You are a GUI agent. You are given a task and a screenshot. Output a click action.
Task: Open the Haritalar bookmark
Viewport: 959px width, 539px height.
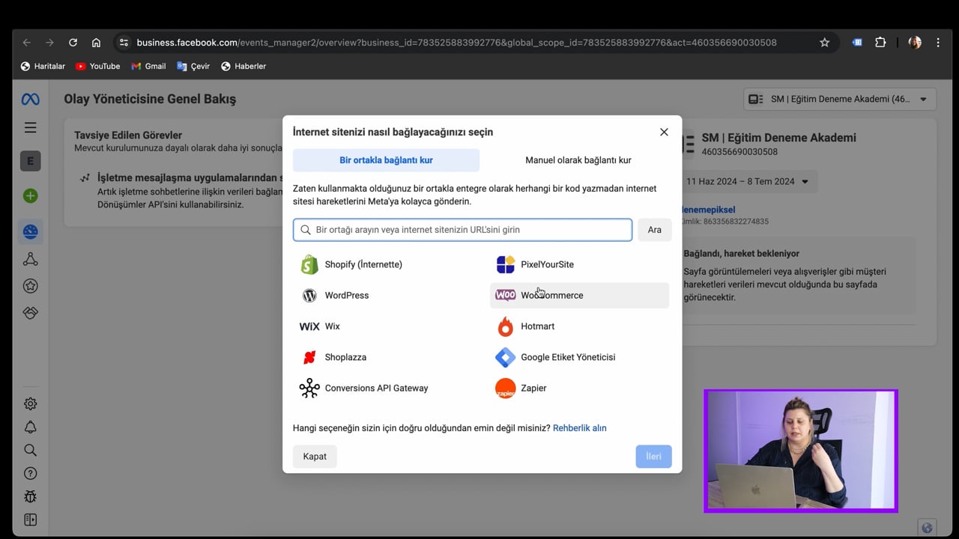[x=43, y=66]
